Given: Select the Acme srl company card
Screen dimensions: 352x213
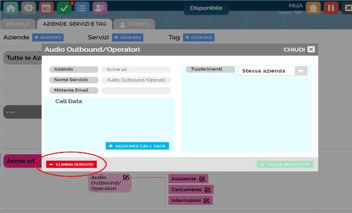Looking at the screenshot, I should (x=22, y=161).
